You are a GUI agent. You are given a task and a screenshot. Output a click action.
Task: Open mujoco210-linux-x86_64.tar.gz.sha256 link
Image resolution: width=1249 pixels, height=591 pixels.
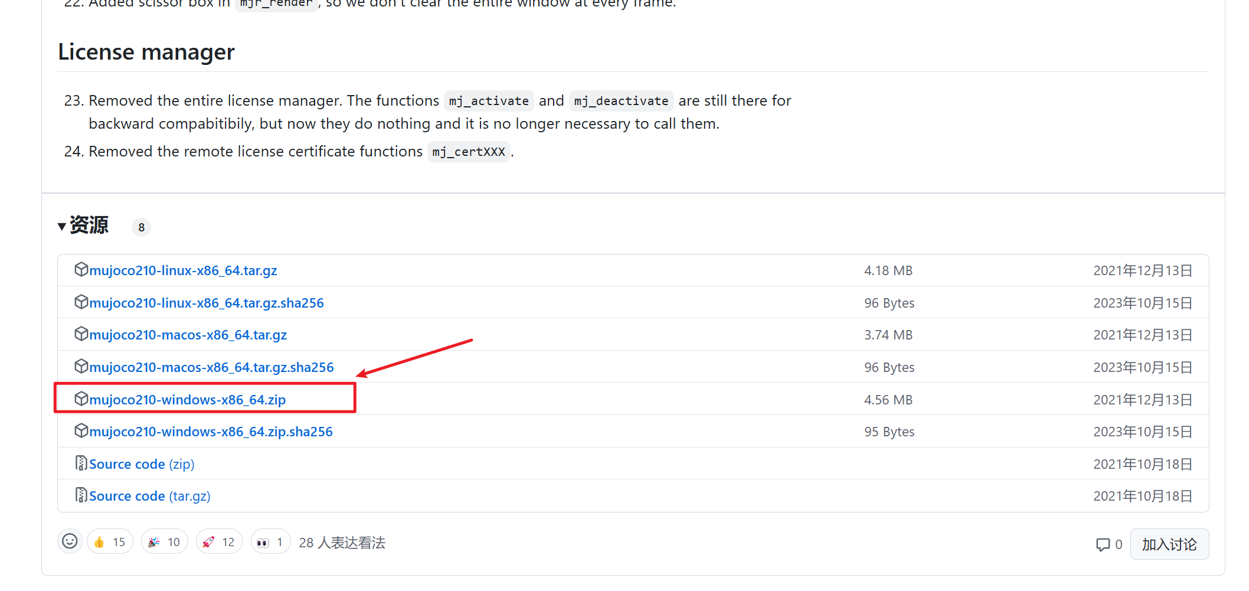click(x=207, y=303)
